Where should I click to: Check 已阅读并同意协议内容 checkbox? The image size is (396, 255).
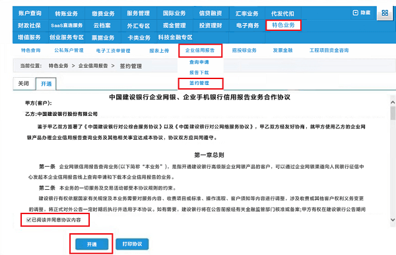point(29,219)
